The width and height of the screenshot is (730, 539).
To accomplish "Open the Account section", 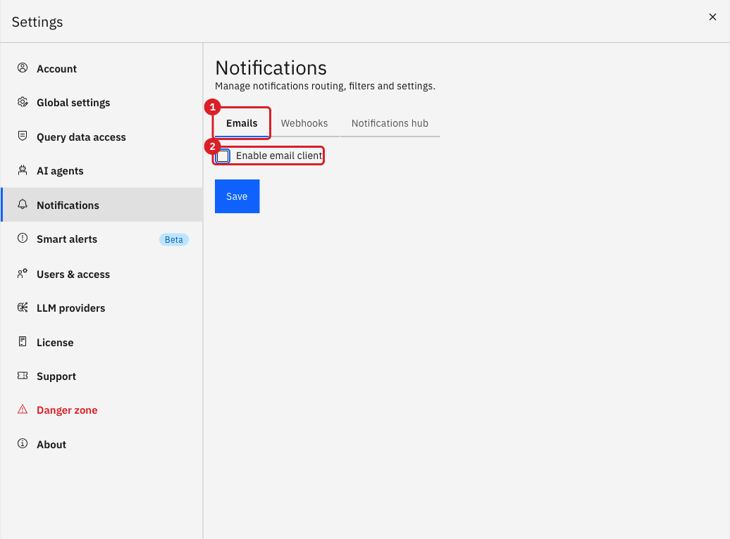I will point(102,69).
